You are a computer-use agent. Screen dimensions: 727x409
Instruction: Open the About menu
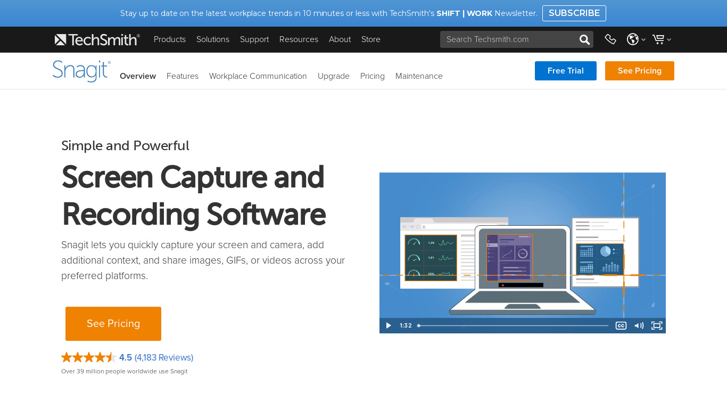click(x=340, y=39)
